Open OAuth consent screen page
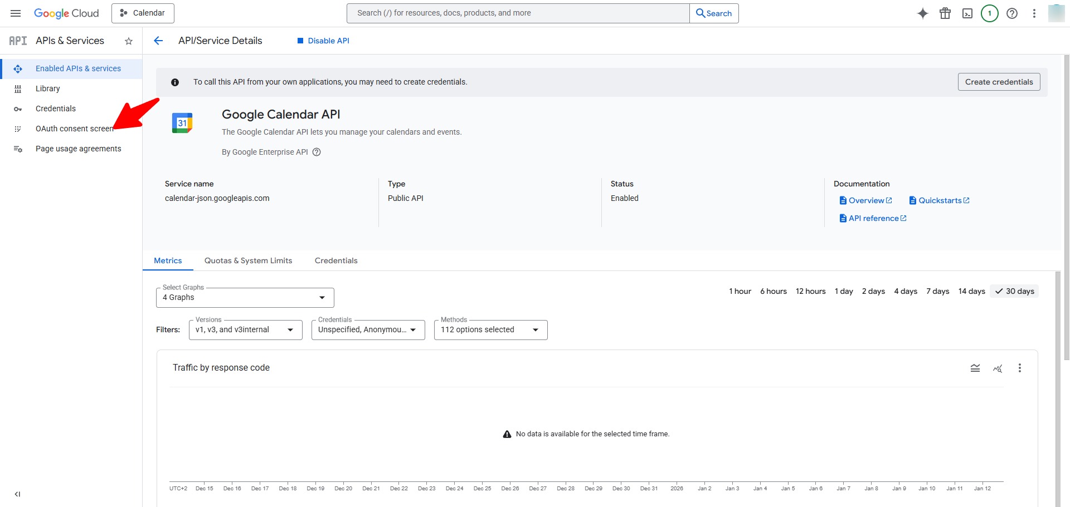Viewport: 1070px width, 507px height. 71,129
